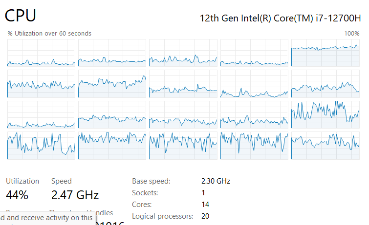Click the 44% utilization value
Image resolution: width=369 pixels, height=225 pixels.
pos(17,195)
